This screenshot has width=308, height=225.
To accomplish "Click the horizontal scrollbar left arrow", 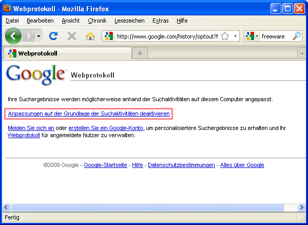I will pyautogui.click(x=6, y=207).
